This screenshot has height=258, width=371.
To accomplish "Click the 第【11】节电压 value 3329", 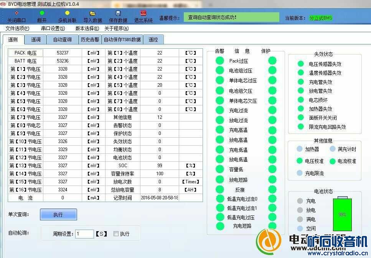I will tap(63, 149).
